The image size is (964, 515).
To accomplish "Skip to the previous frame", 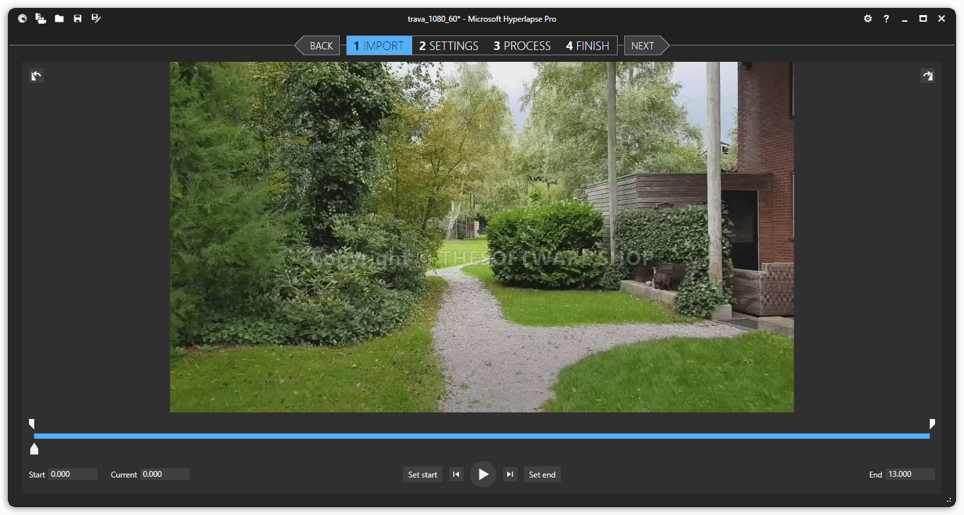I will [456, 474].
